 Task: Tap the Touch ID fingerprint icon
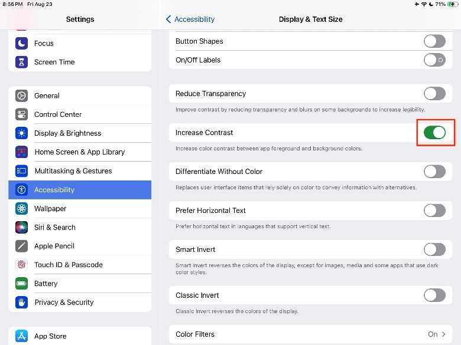coord(22,265)
